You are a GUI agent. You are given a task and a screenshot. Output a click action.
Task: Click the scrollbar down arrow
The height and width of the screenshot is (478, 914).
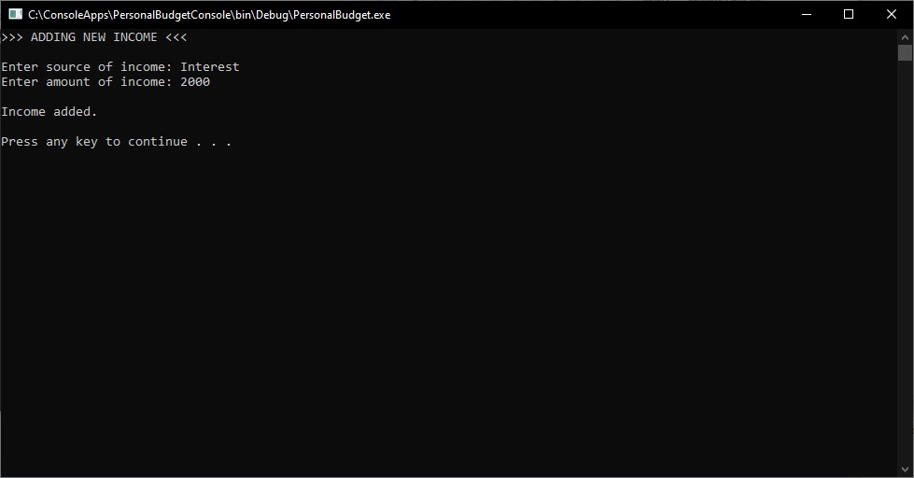tap(905, 470)
